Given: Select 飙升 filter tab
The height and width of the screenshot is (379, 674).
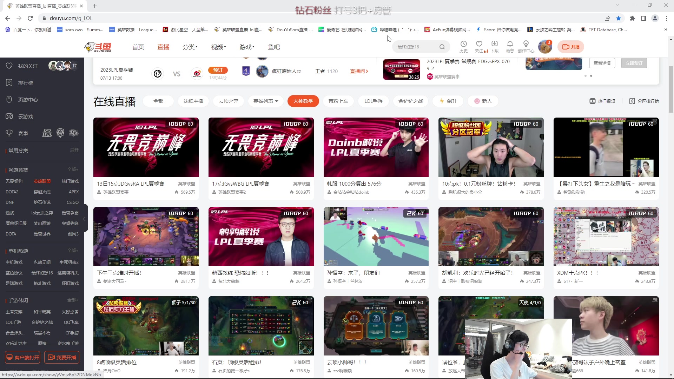Looking at the screenshot, I should [x=448, y=101].
